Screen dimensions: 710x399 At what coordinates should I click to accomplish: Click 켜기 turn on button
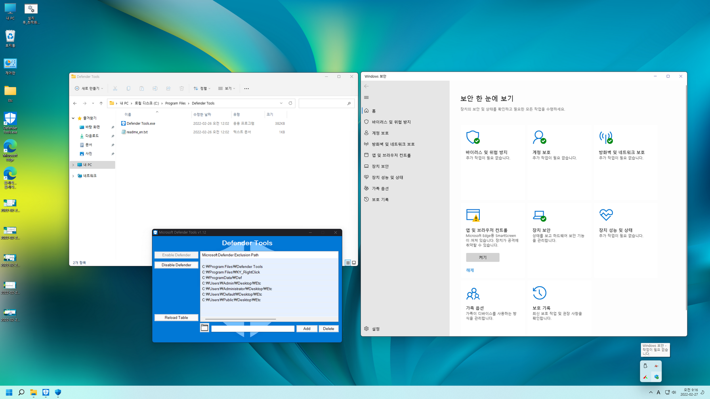tap(483, 257)
